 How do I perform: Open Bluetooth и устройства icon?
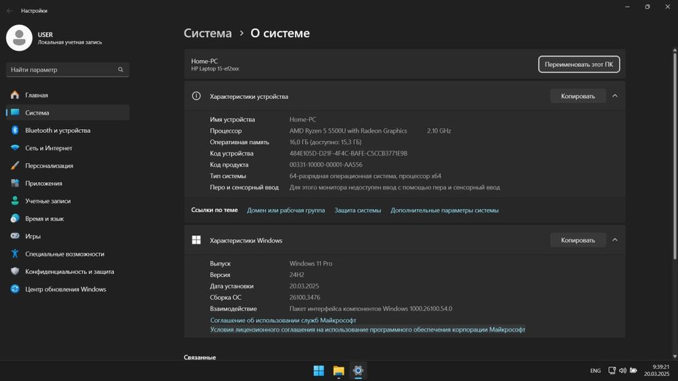point(15,131)
